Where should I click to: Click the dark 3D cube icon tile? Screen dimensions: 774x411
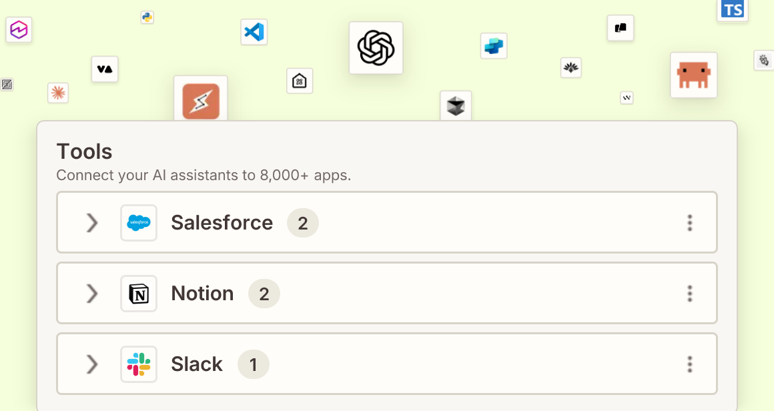(x=456, y=105)
